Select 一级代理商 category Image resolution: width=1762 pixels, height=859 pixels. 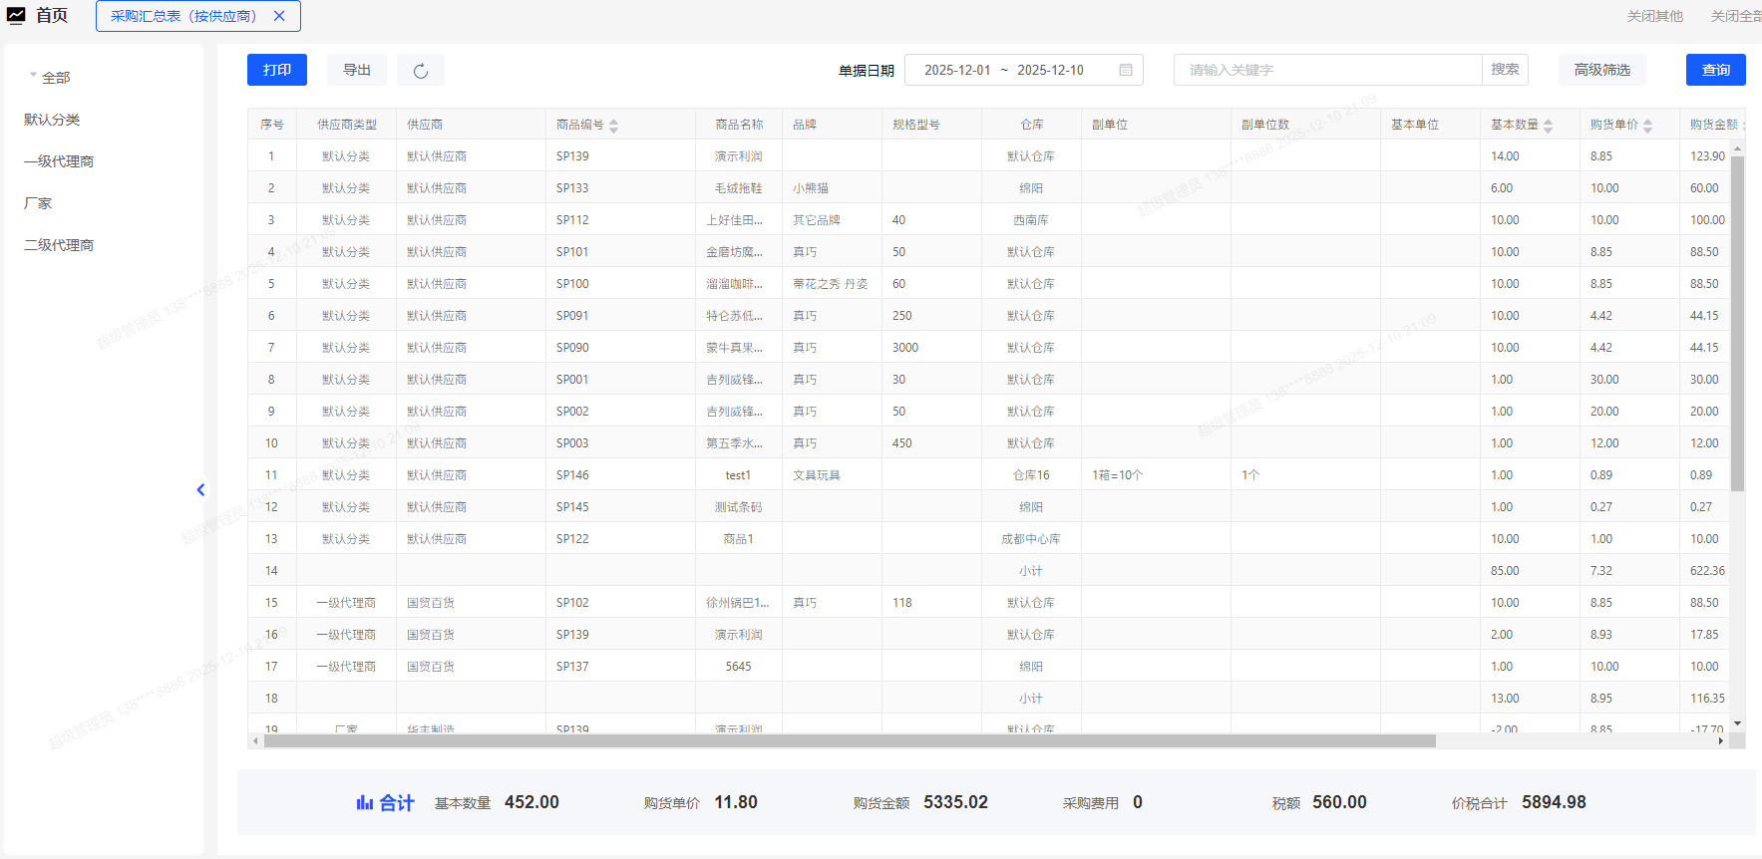pos(59,161)
